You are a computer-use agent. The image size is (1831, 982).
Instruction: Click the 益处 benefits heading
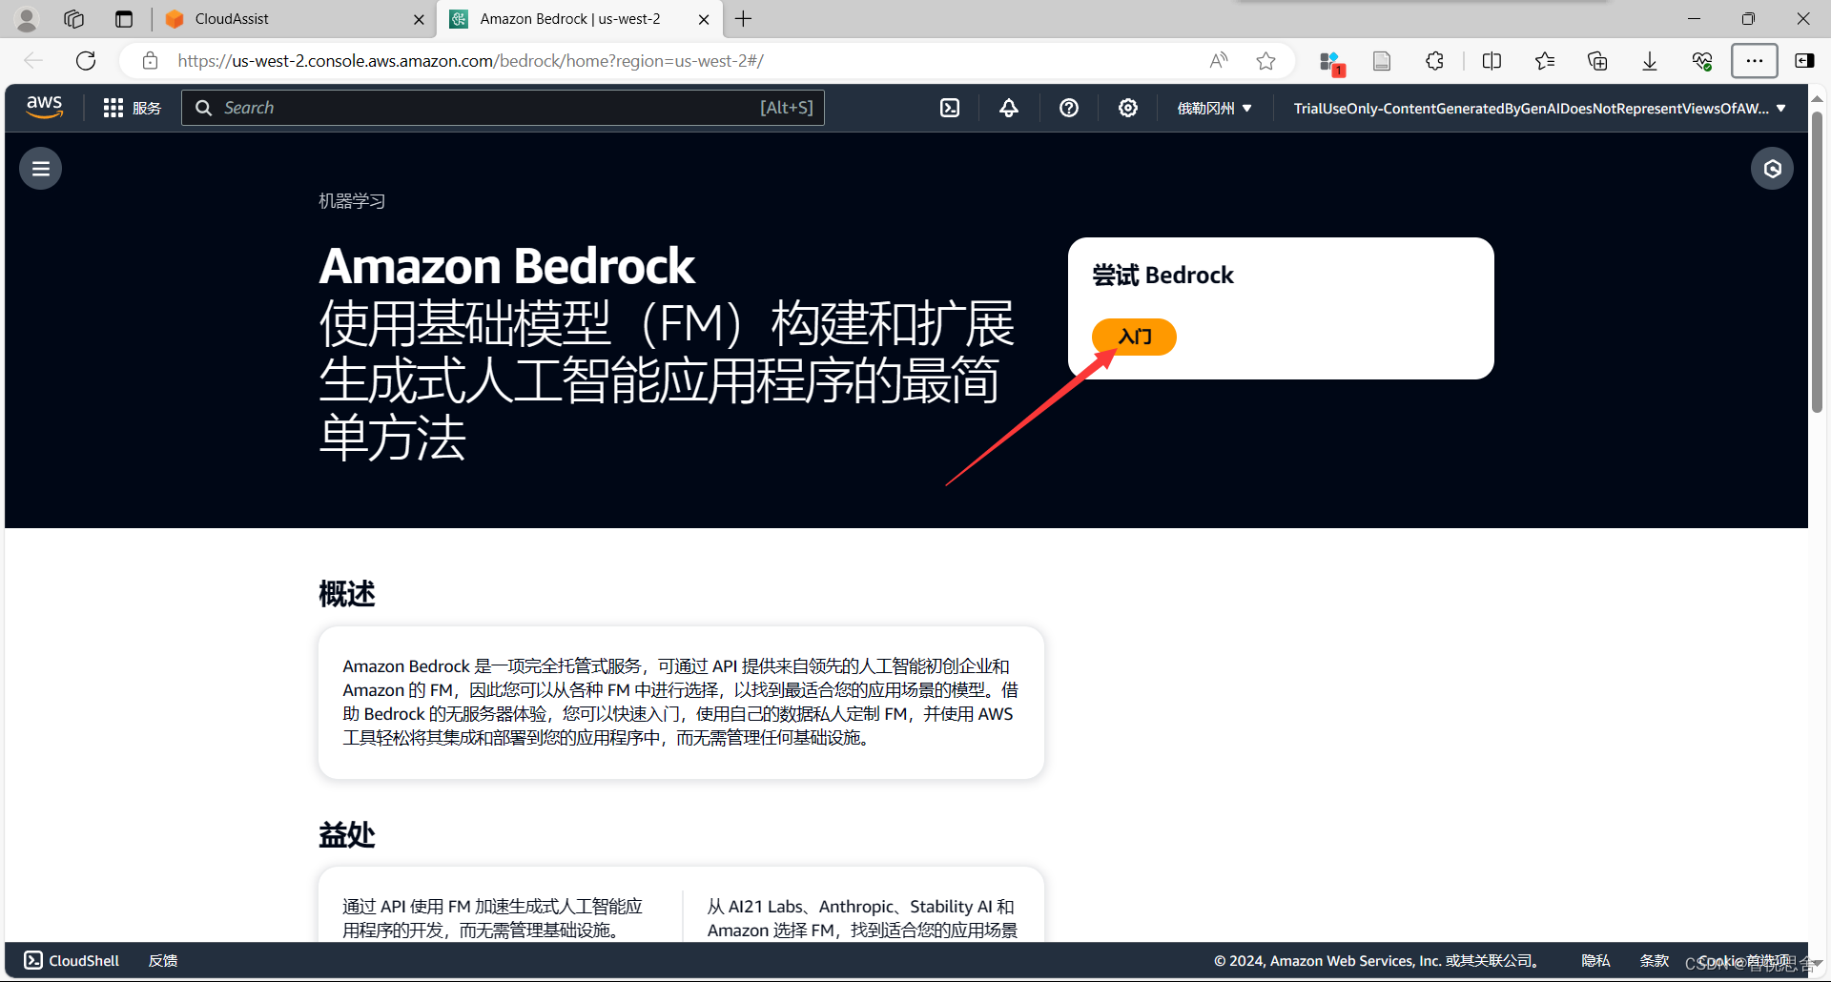click(x=347, y=834)
